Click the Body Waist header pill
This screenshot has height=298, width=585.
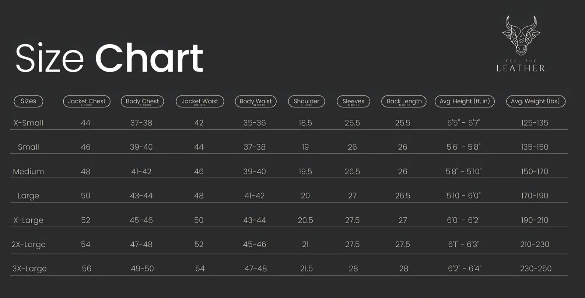[x=256, y=101]
